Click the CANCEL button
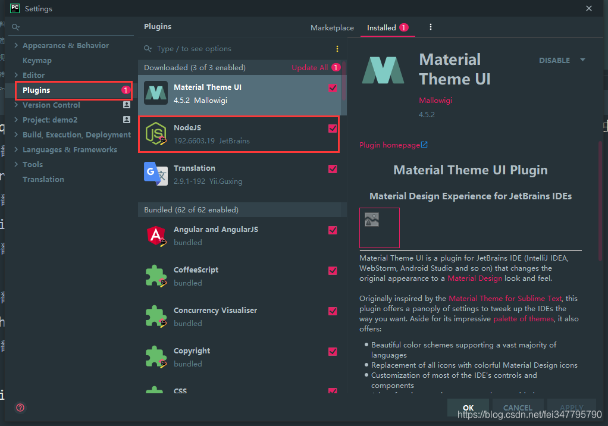The height and width of the screenshot is (426, 608). [518, 408]
